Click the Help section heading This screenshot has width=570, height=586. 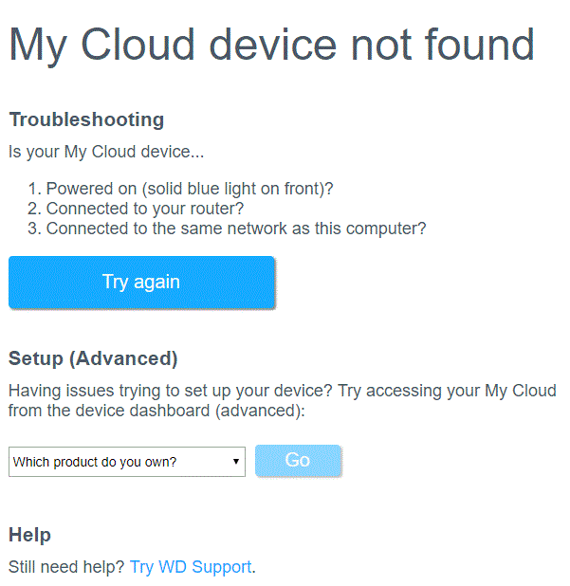(29, 535)
